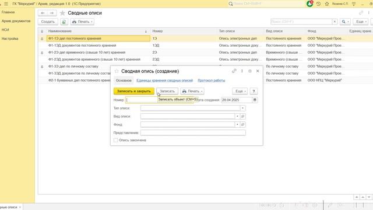Expand the Тип описи dropdown
Viewport: 373px width, 210px height.
(x=242, y=108)
